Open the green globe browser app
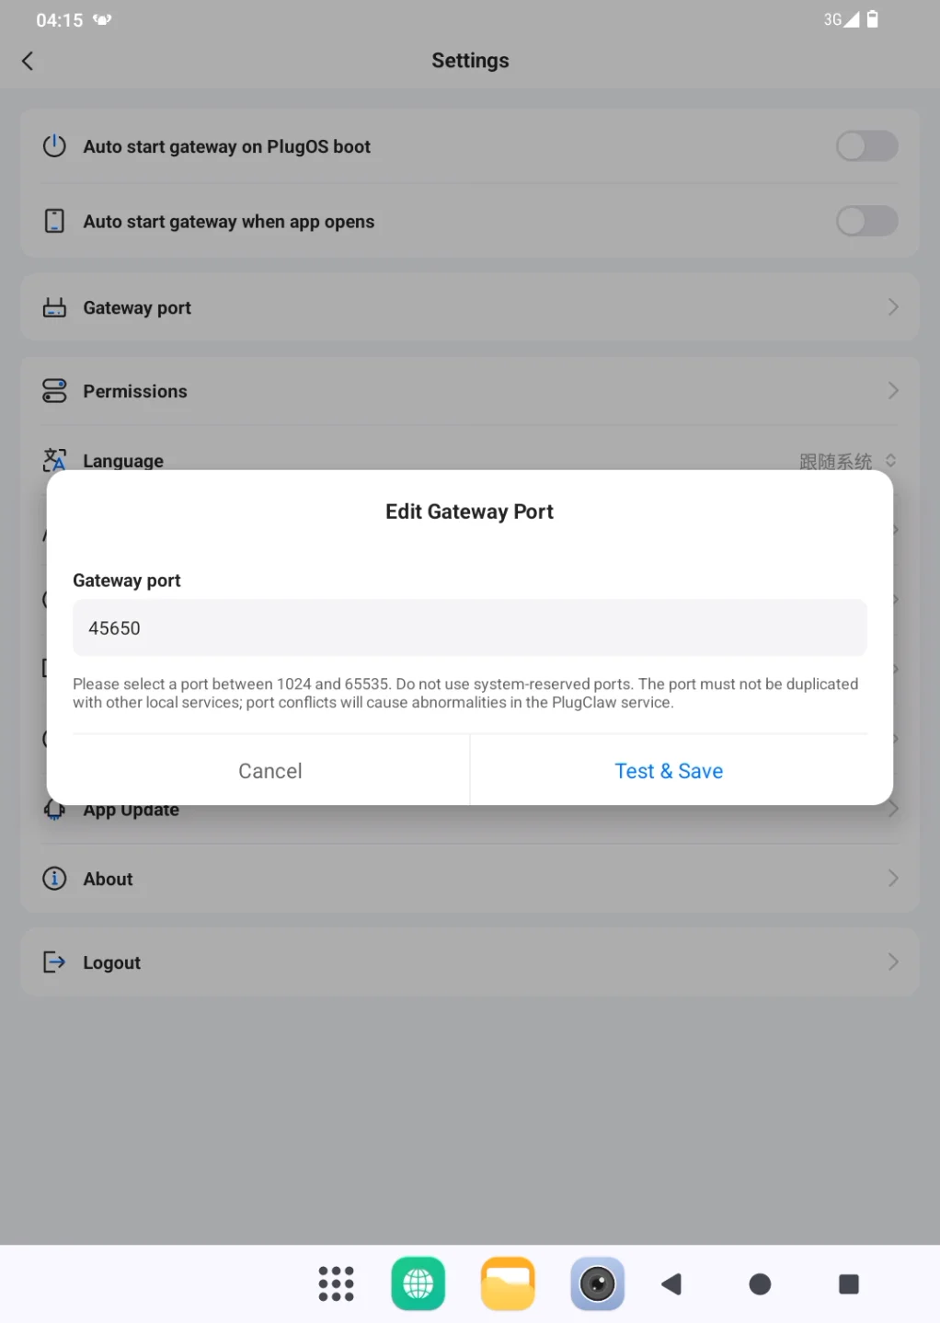 (x=418, y=1283)
